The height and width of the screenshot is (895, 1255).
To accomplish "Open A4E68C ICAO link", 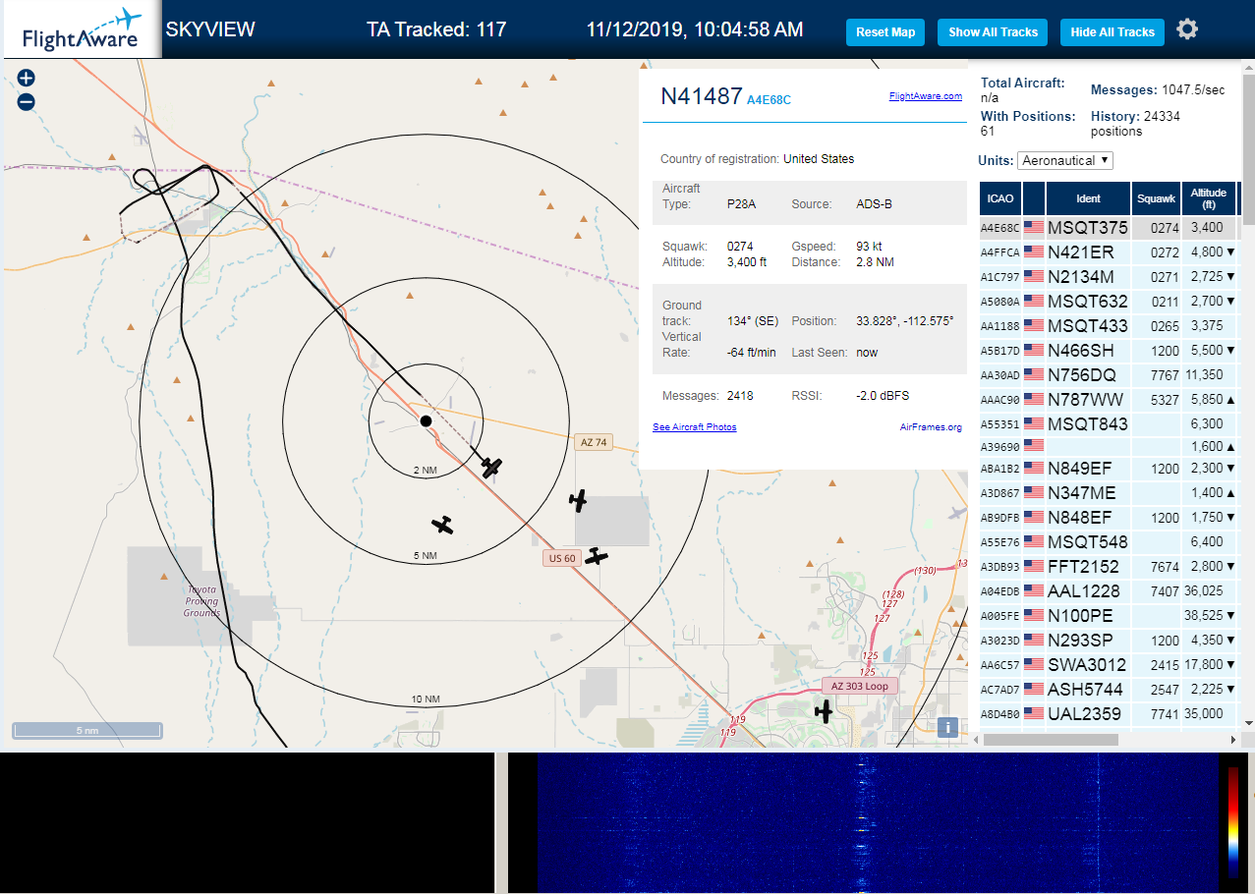I will point(769,99).
